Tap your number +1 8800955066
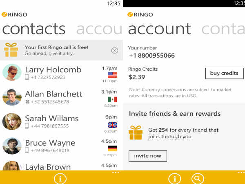245x184 pixels. pyautogui.click(x=152, y=56)
